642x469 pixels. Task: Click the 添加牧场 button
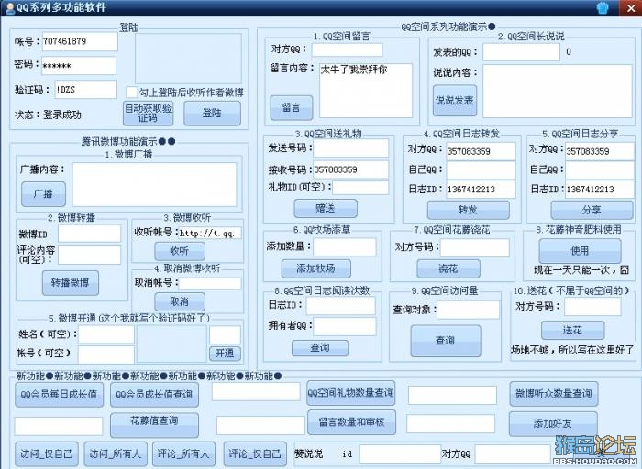(316, 268)
